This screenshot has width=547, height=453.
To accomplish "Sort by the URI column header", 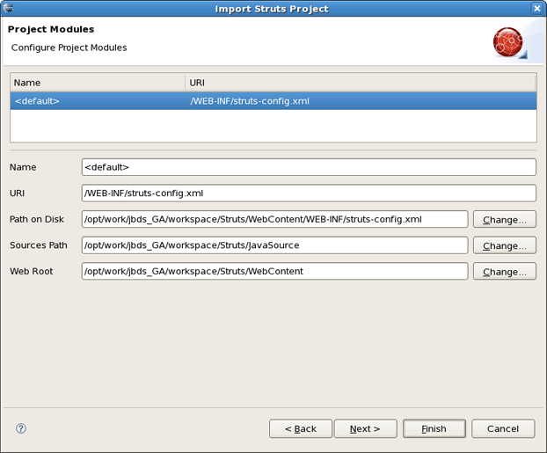I will point(361,83).
